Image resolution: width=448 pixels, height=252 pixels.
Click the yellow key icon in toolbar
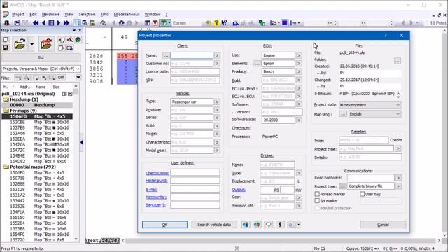point(216,23)
